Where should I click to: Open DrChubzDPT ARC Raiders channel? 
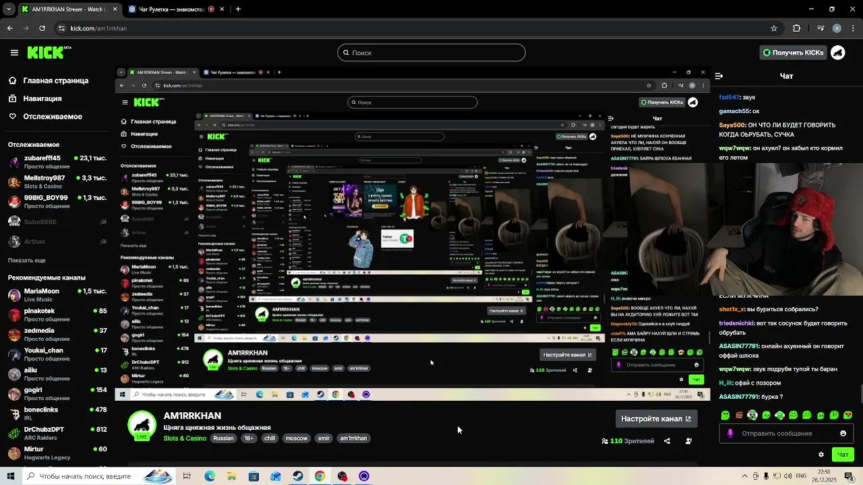[57, 432]
